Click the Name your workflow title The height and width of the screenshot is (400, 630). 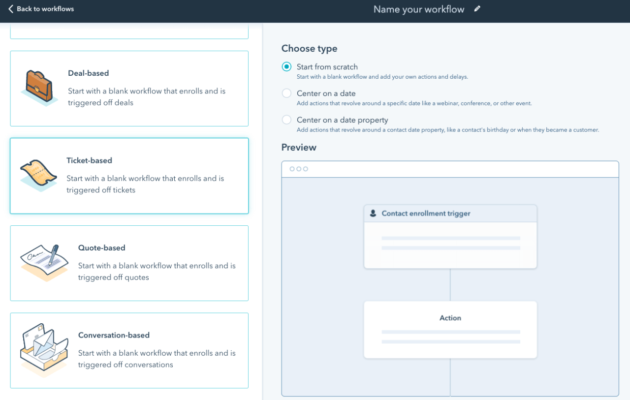pos(419,9)
